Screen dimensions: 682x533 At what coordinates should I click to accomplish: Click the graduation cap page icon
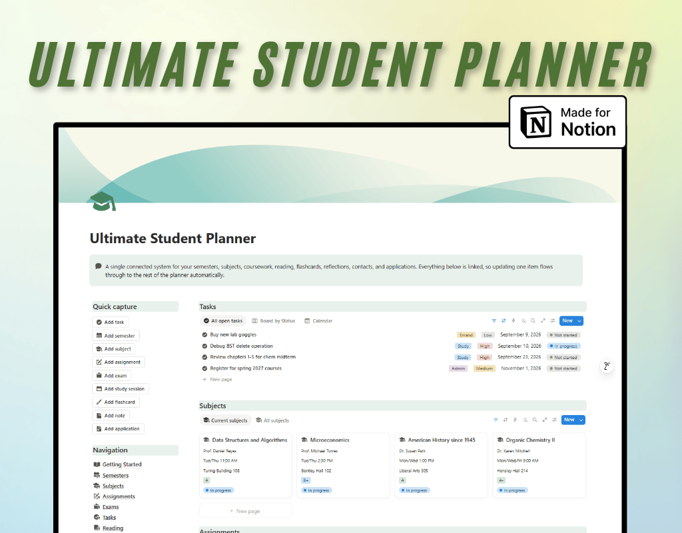pyautogui.click(x=103, y=201)
